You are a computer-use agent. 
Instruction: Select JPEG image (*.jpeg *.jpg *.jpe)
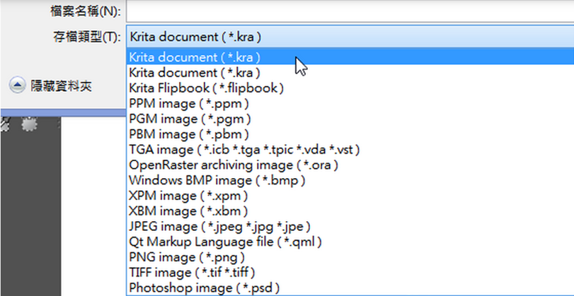click(x=350, y=227)
